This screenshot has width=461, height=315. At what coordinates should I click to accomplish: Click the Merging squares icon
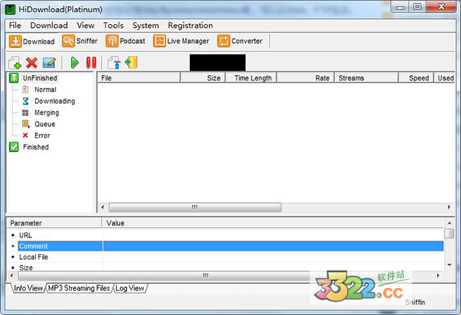26,112
